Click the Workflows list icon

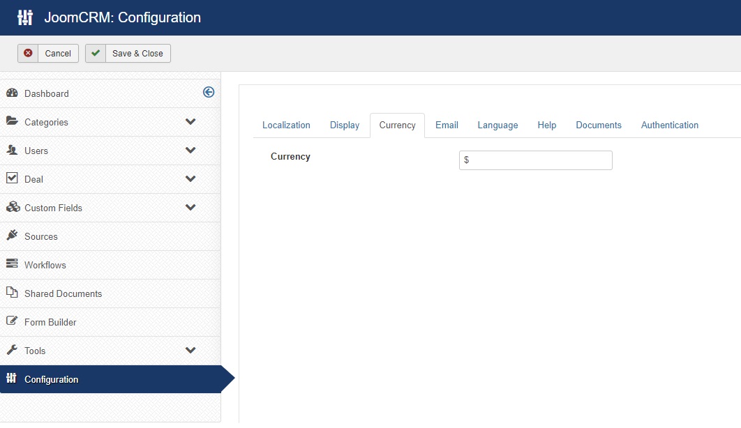(13, 263)
